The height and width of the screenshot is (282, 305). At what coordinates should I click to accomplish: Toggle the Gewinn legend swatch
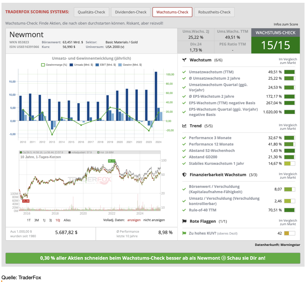point(120,65)
